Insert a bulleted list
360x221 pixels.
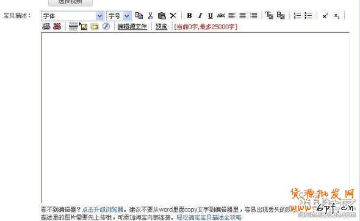(308, 16)
